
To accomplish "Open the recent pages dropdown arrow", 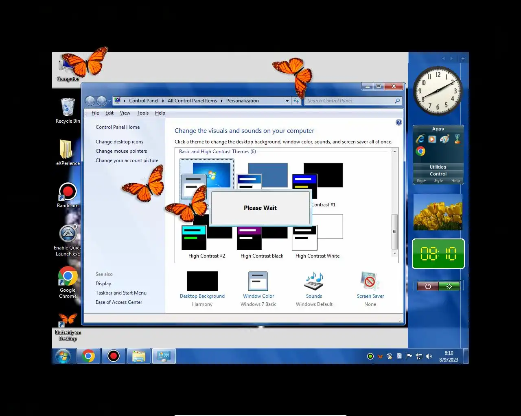I will (x=109, y=101).
